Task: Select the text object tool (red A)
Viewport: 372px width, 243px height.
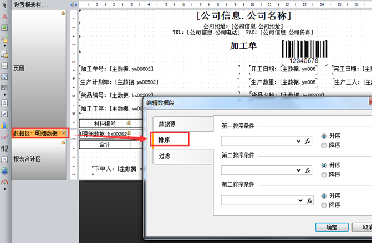Action: coord(4,17)
